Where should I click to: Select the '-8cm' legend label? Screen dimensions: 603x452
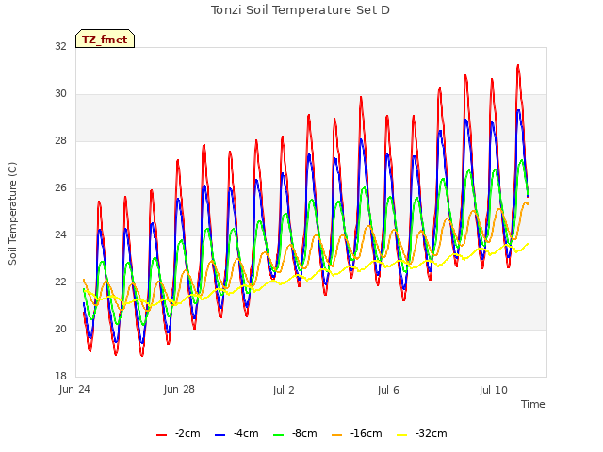click(x=304, y=433)
